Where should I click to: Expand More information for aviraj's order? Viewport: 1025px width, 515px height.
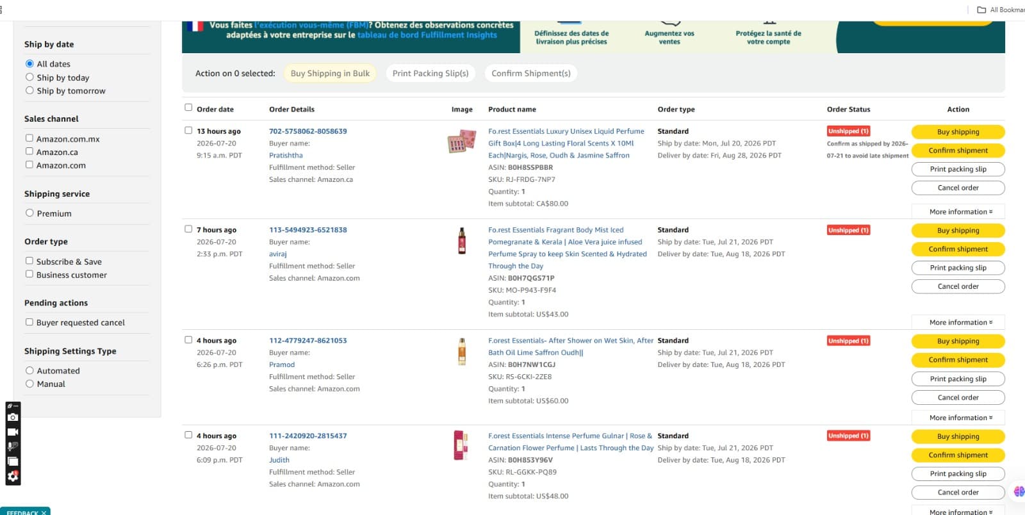tap(958, 323)
